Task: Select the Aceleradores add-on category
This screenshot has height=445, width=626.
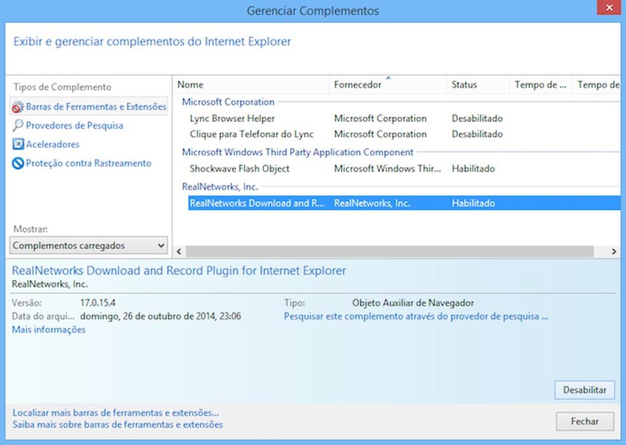Action: click(x=55, y=145)
